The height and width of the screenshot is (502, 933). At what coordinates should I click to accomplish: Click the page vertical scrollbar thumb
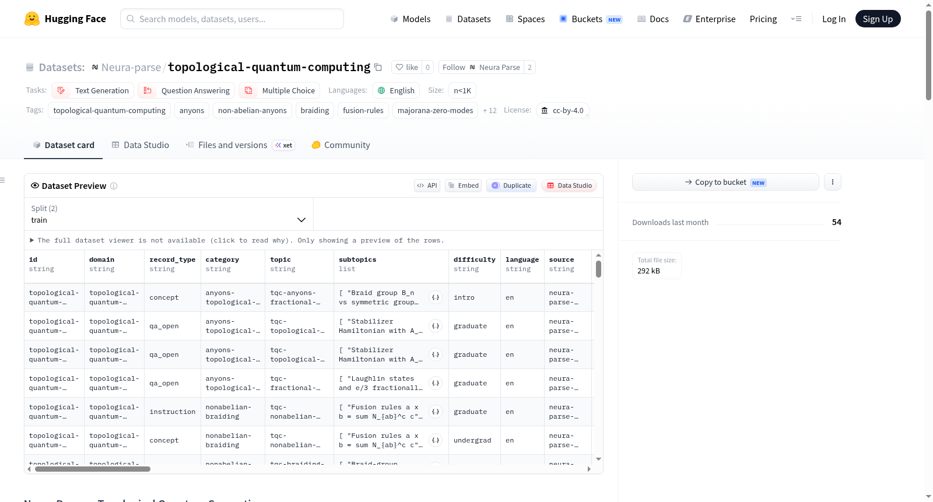(x=928, y=55)
